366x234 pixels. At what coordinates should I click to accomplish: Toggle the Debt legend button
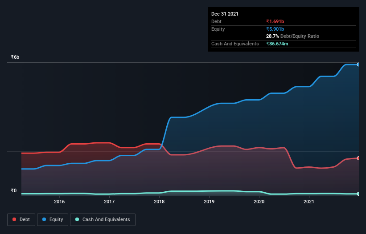(x=21, y=220)
